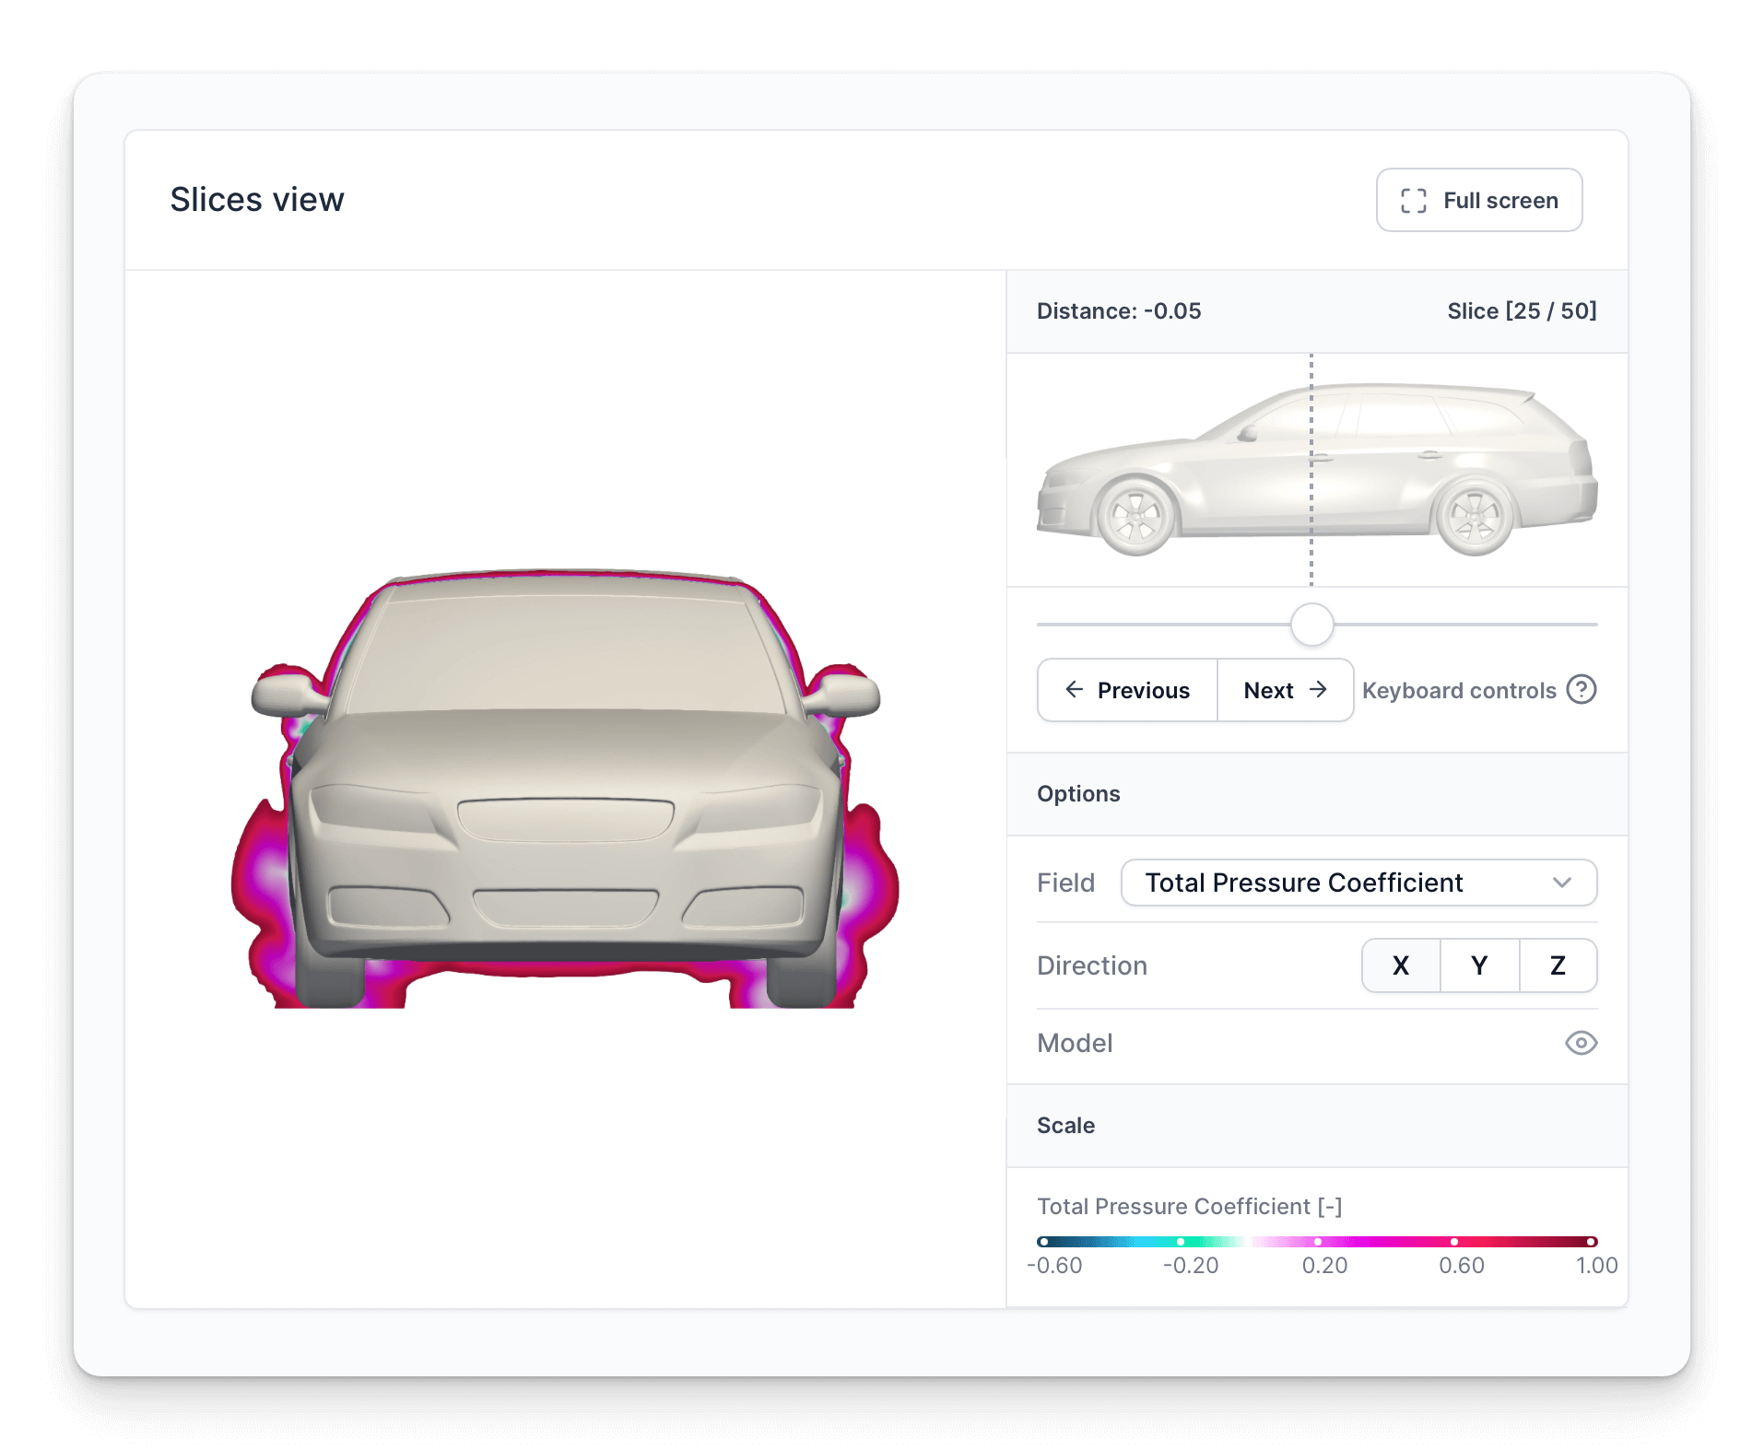This screenshot has width=1764, height=1450.
Task: Expand the Scale section
Action: point(1065,1125)
